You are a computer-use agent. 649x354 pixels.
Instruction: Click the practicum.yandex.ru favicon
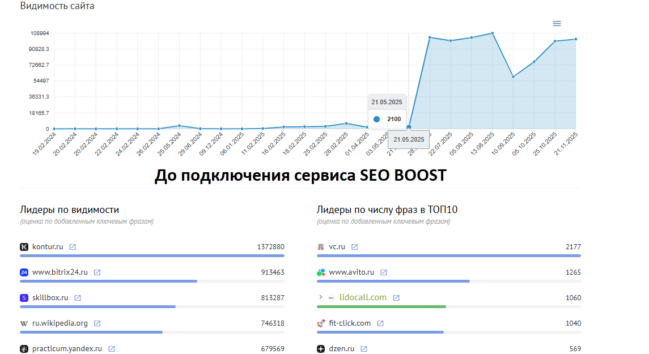point(23,348)
